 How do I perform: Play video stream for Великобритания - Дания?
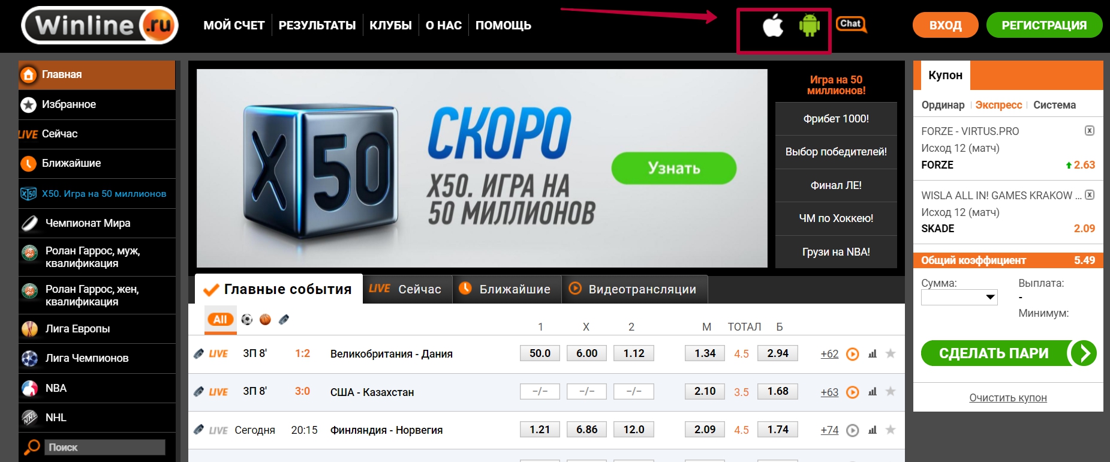(x=852, y=354)
